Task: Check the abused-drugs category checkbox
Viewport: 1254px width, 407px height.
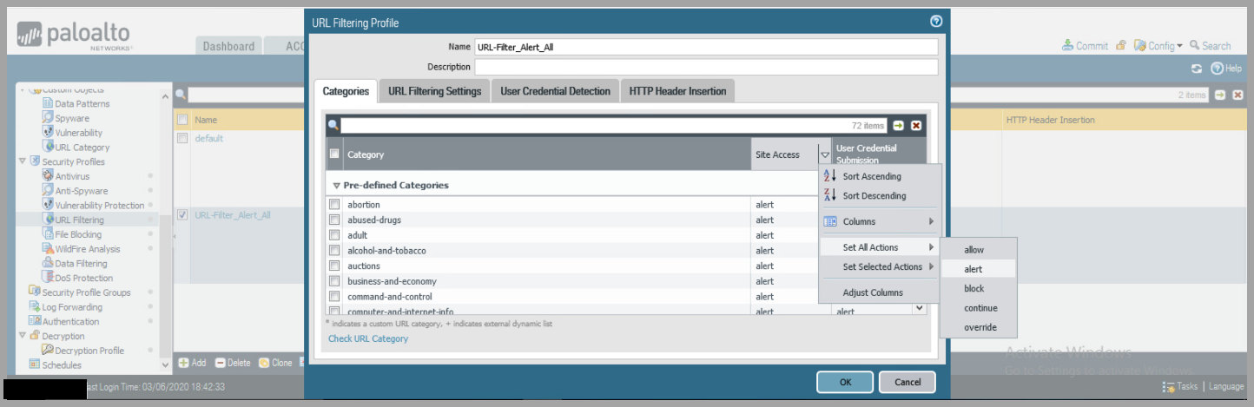Action: click(334, 220)
